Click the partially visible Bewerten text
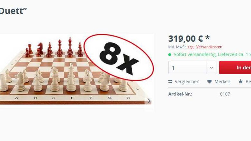The image size is (251, 141). pyautogui.click(x=248, y=82)
